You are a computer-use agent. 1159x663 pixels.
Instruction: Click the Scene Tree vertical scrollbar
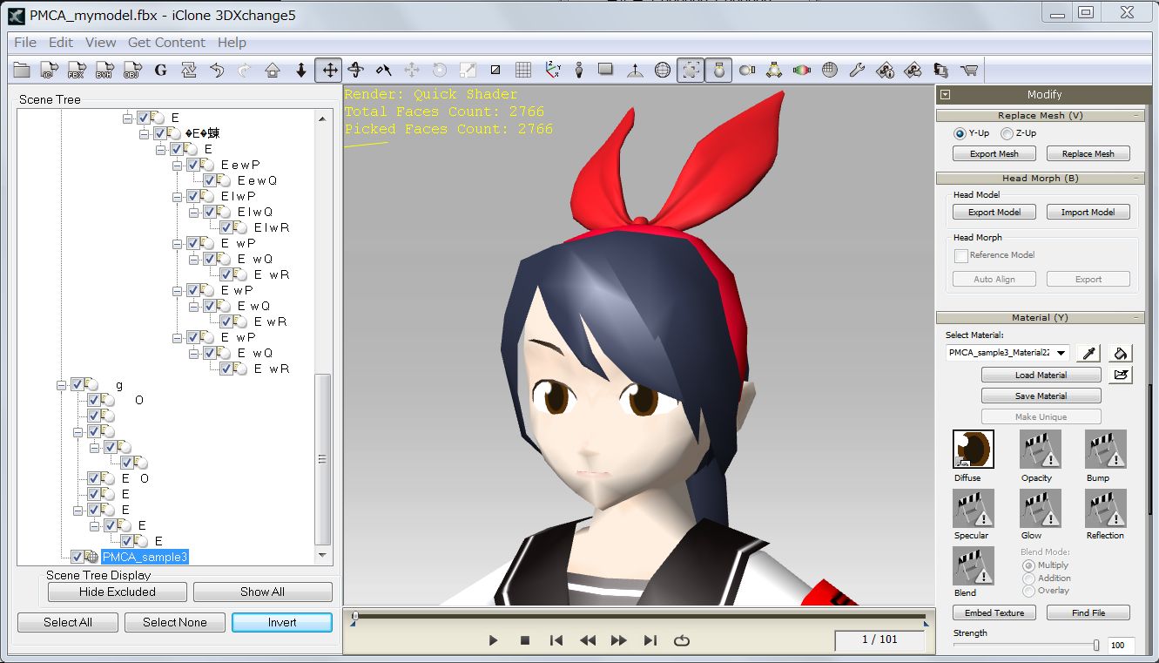(x=322, y=459)
